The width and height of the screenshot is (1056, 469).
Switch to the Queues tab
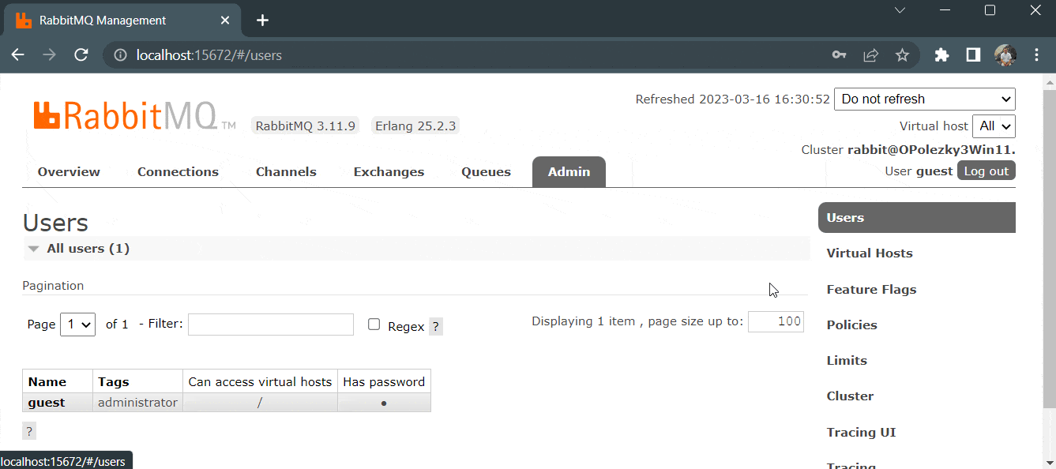(x=486, y=171)
